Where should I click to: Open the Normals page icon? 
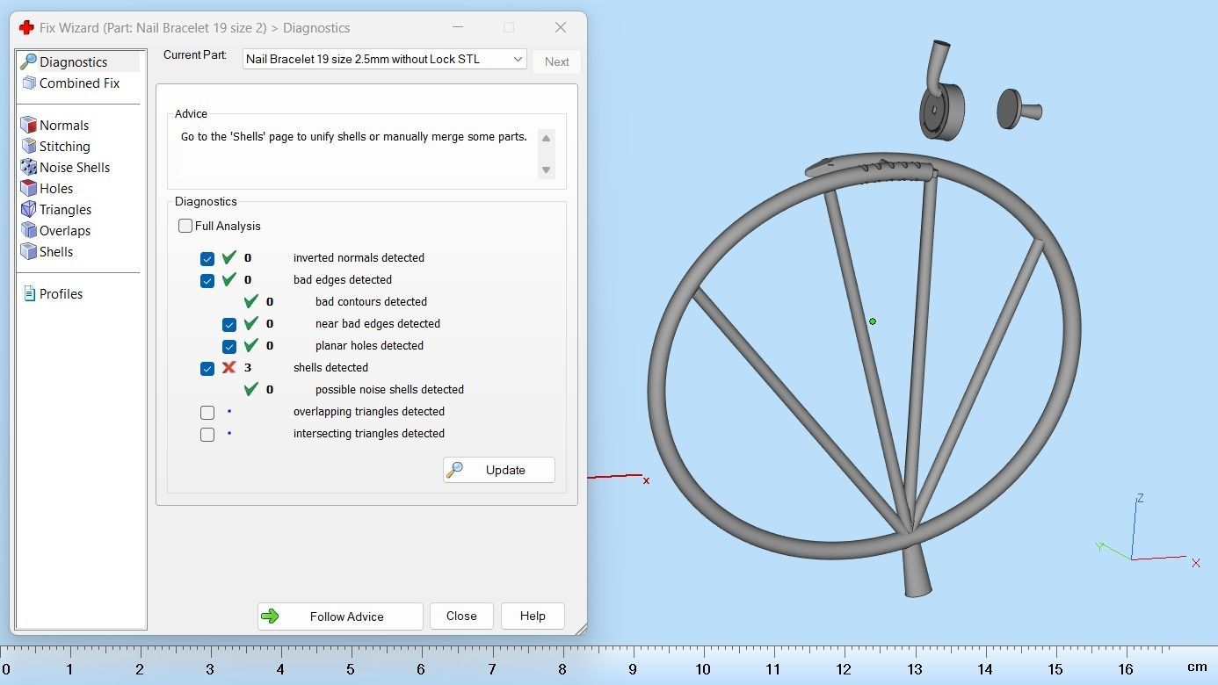(x=29, y=125)
